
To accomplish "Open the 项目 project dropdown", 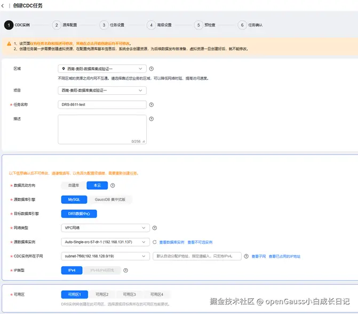I will [x=102, y=90].
